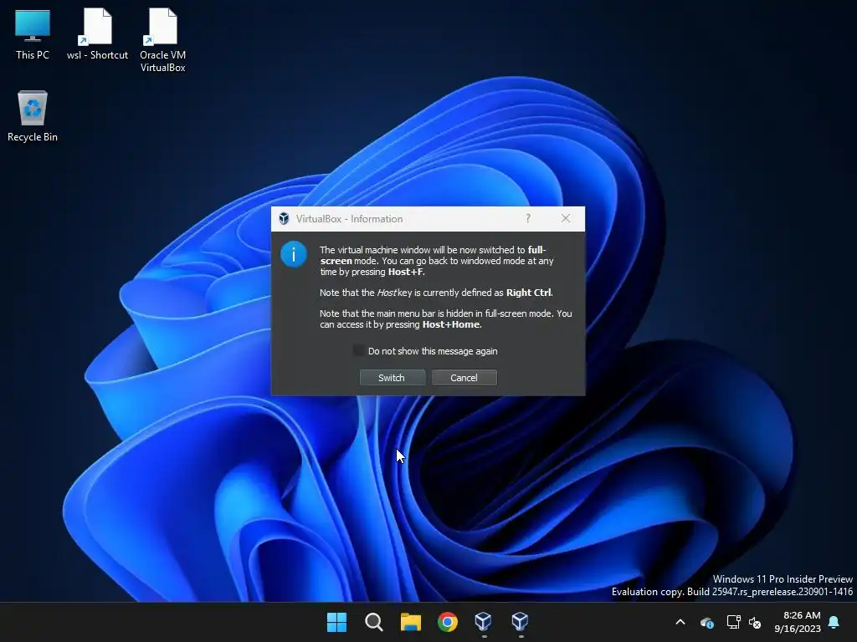Launch Google Chrome from the taskbar
Screen dimensions: 857x642
448,622
